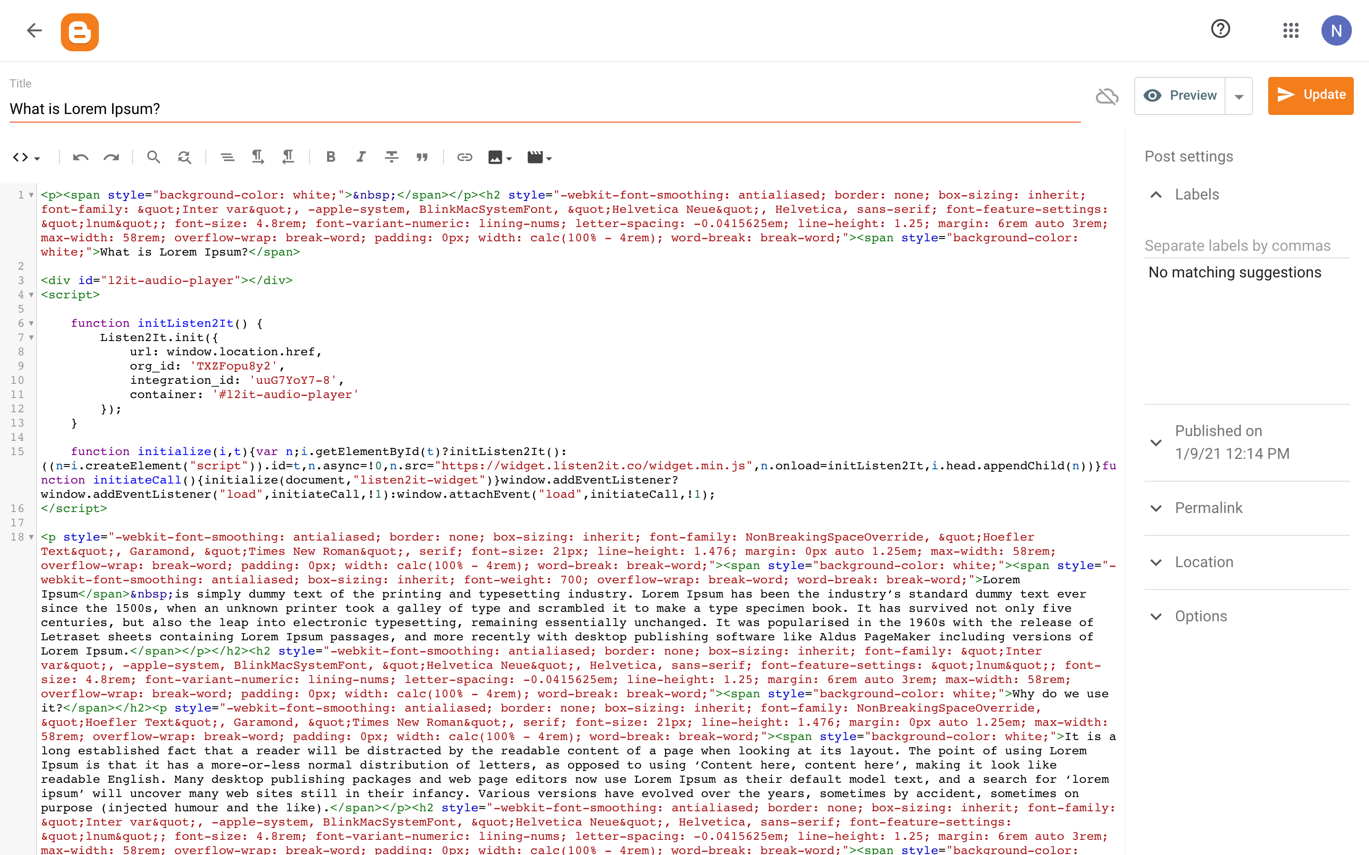
Task: Expand the Options section
Action: pos(1157,617)
